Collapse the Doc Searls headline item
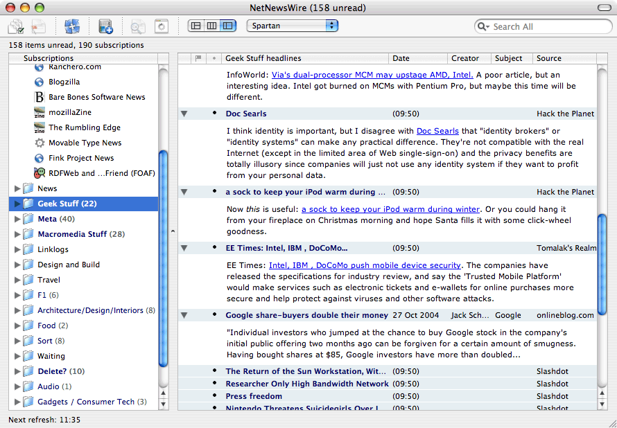This screenshot has width=617, height=428. (184, 114)
